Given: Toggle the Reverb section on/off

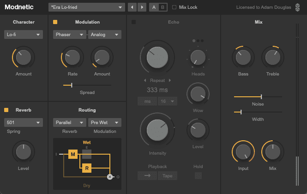Looking at the screenshot, I should point(6,110).
